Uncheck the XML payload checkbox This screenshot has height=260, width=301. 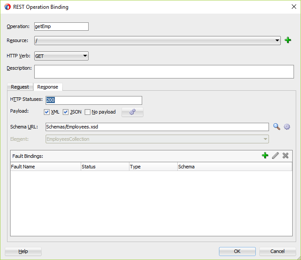(47, 112)
